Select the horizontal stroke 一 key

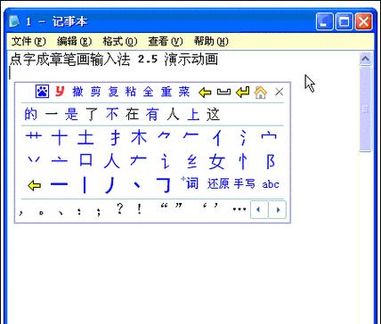(60, 184)
